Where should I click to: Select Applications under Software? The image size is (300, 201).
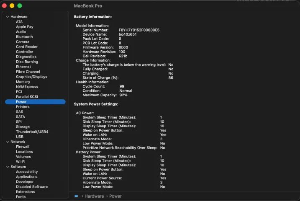click(27, 177)
